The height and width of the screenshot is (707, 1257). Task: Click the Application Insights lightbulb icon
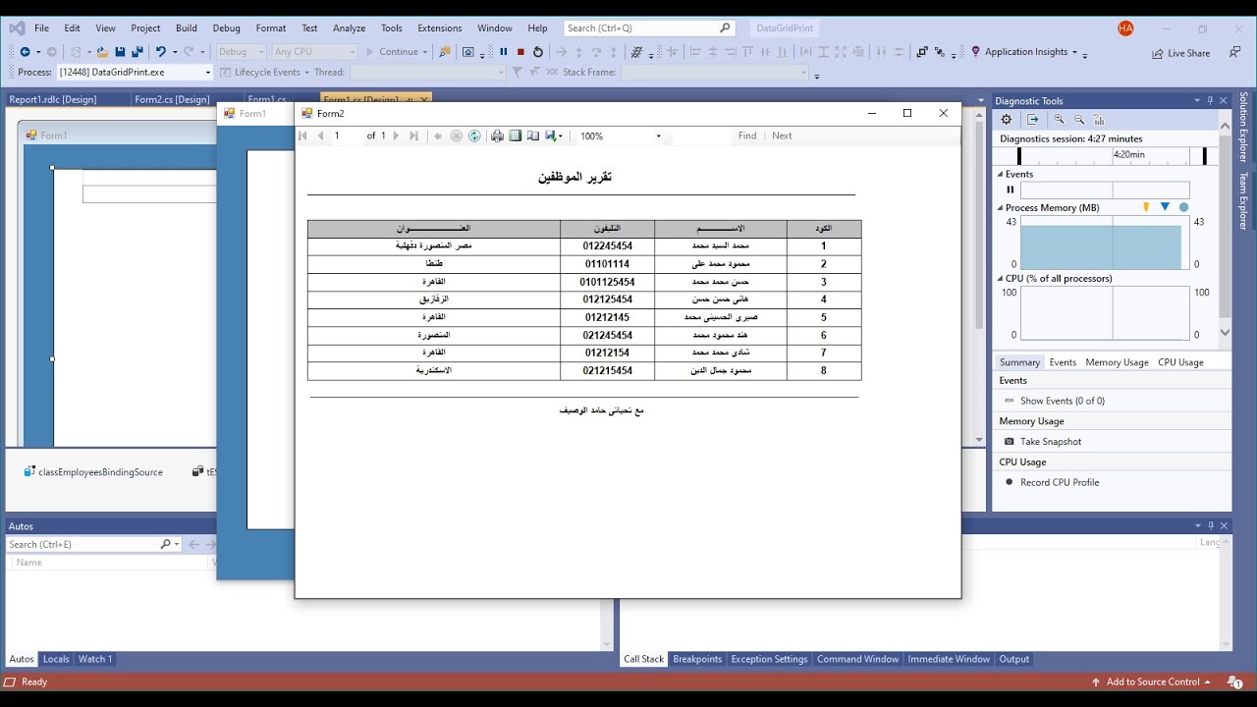(975, 52)
